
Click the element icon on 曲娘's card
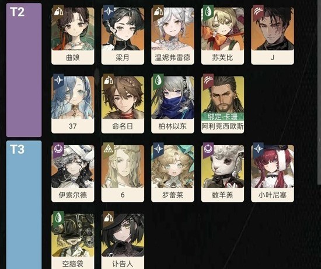(x=58, y=12)
